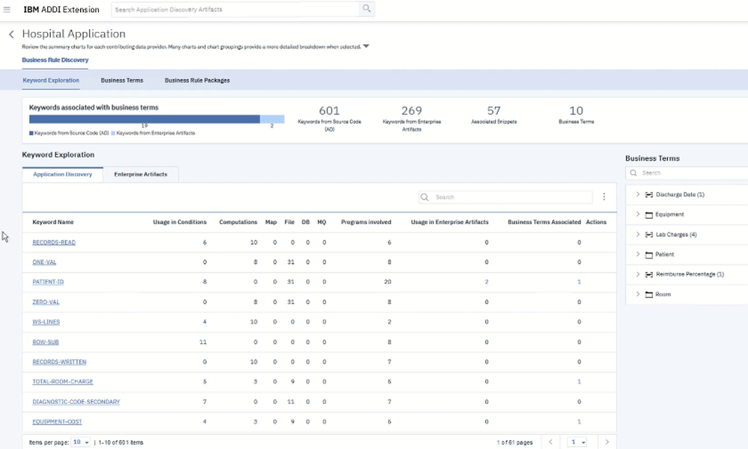Expand the Lab Charges tree node
This screenshot has height=449, width=748.
[x=637, y=235]
